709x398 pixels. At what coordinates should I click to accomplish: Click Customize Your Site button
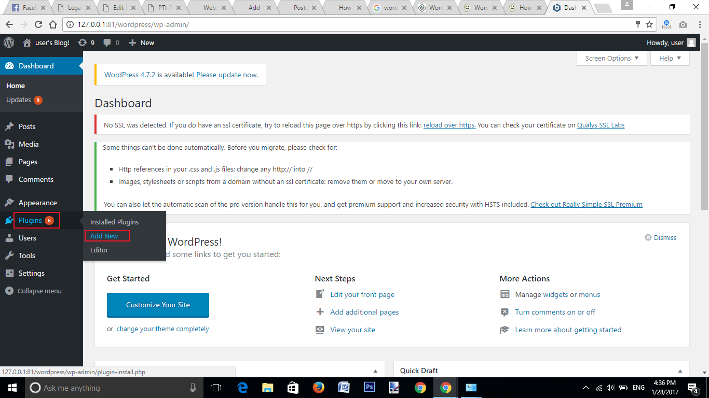click(158, 305)
